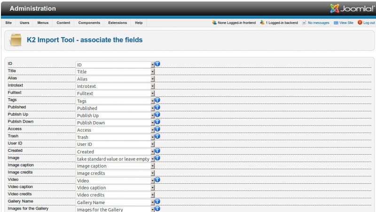Open the Video credits dropdown
Image resolution: width=376 pixels, height=212 pixels.
(115, 195)
